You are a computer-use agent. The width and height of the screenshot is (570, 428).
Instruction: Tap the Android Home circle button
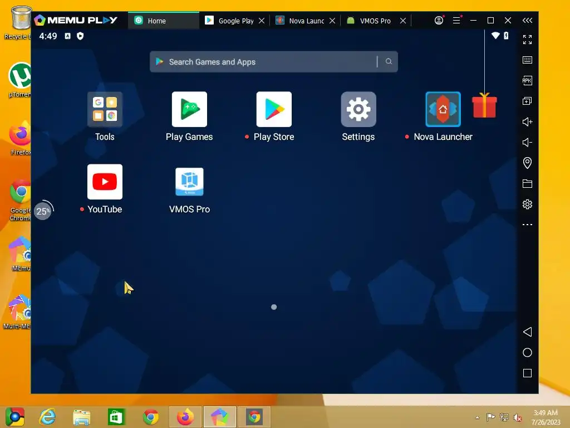pyautogui.click(x=527, y=352)
